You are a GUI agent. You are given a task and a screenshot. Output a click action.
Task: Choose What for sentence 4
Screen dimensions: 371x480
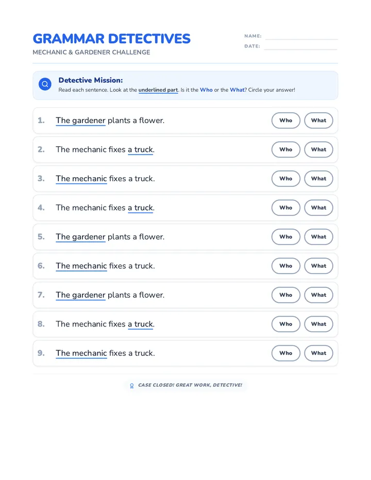tap(318, 208)
